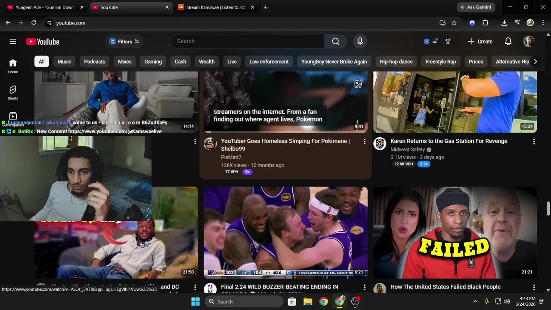Start voice search with the microphone

click(360, 41)
